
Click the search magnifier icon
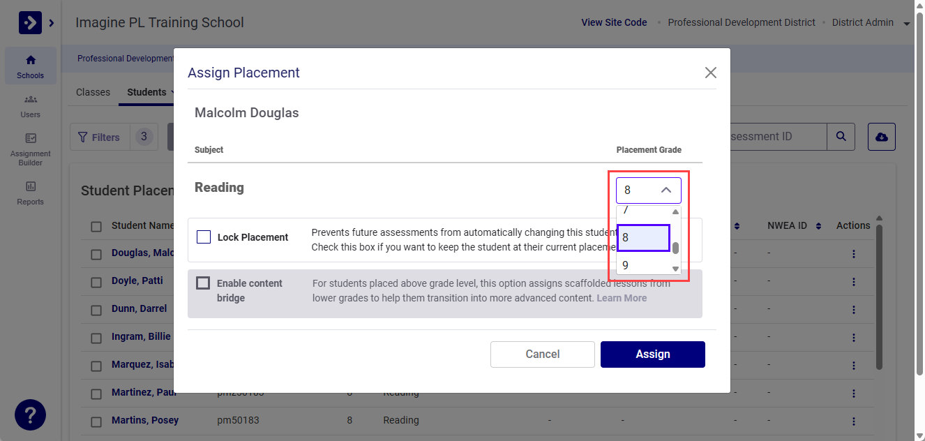click(841, 137)
